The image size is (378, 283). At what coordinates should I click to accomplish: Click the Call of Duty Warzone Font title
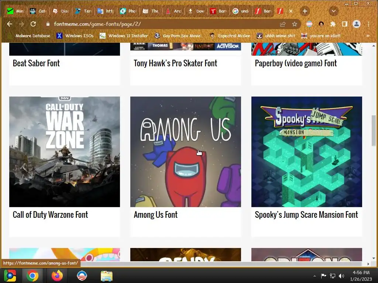(x=50, y=215)
